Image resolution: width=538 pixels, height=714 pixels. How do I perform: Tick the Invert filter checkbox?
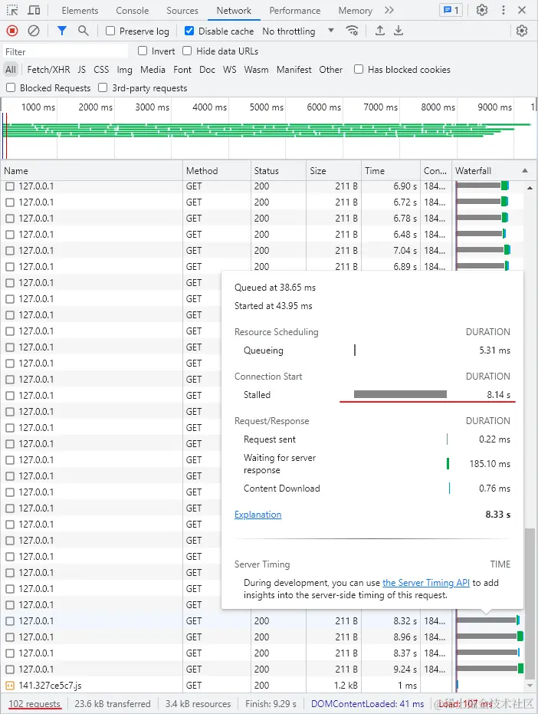point(143,51)
